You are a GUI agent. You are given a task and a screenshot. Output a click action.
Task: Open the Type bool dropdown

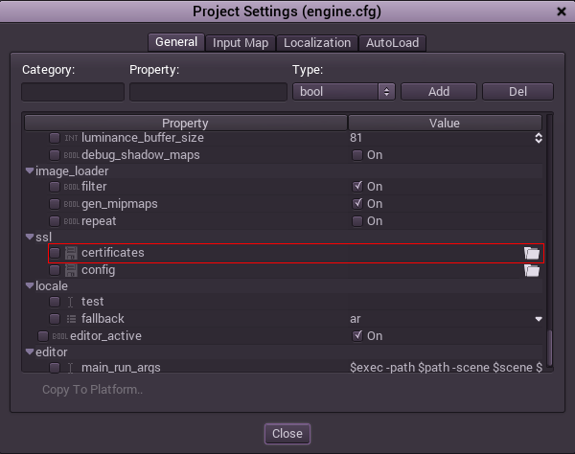point(343,92)
